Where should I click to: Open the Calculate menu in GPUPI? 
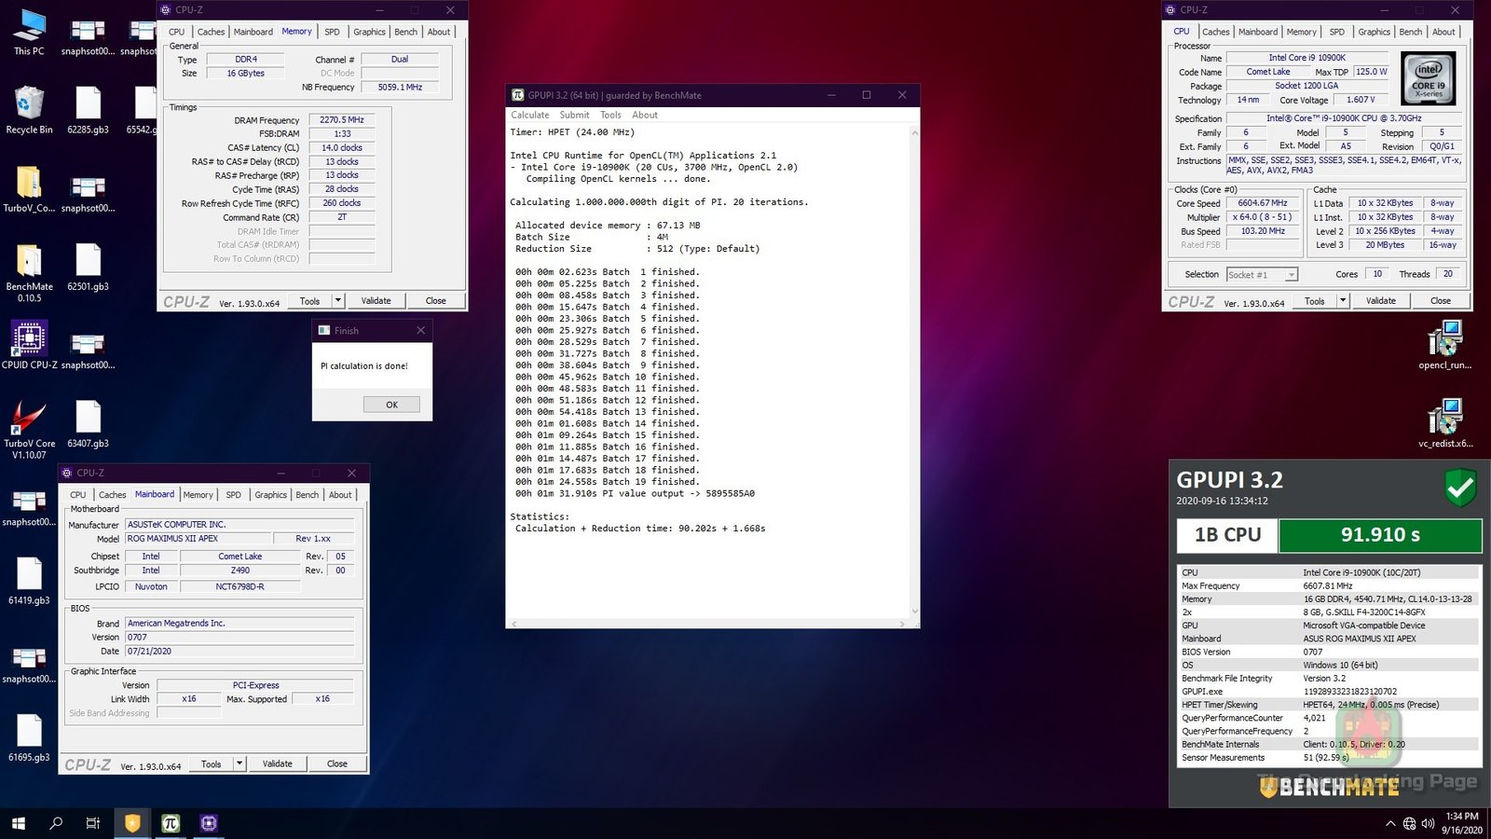click(529, 116)
